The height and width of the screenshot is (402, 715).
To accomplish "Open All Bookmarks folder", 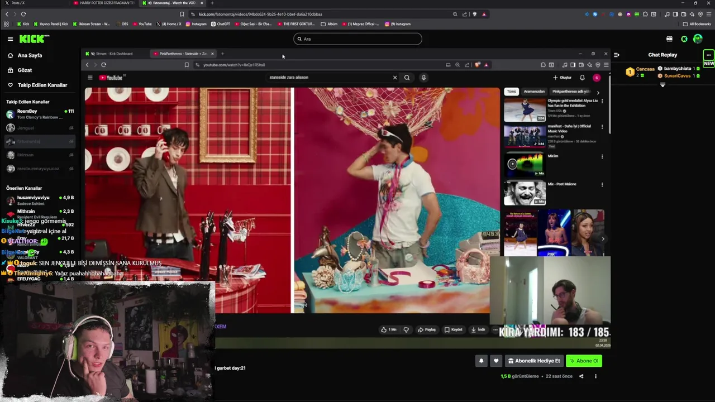I will click(697, 24).
